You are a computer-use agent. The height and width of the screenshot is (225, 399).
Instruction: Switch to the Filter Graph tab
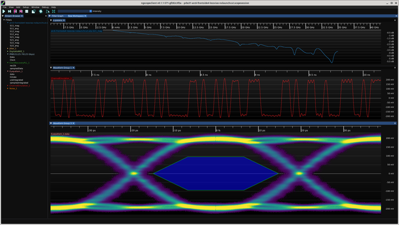coord(57,16)
